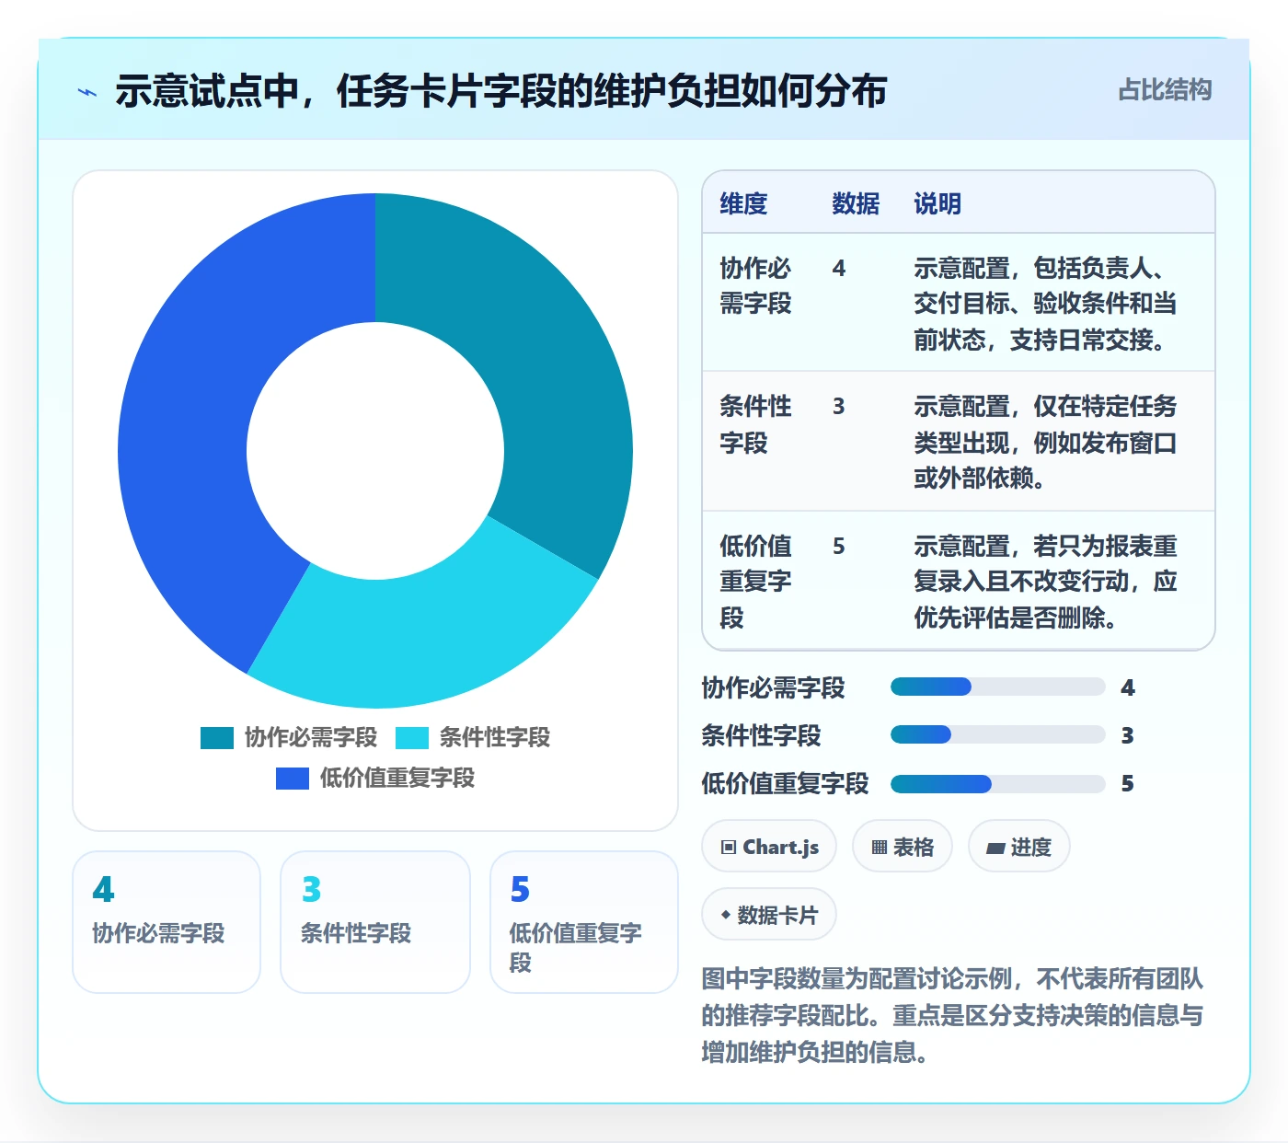Select the 进度 tag chip

[x=1018, y=847]
